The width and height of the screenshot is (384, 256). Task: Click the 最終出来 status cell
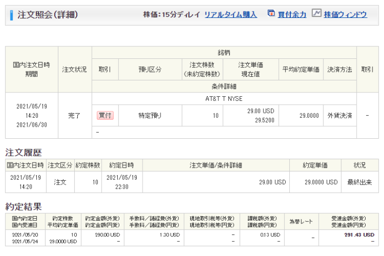click(359, 182)
